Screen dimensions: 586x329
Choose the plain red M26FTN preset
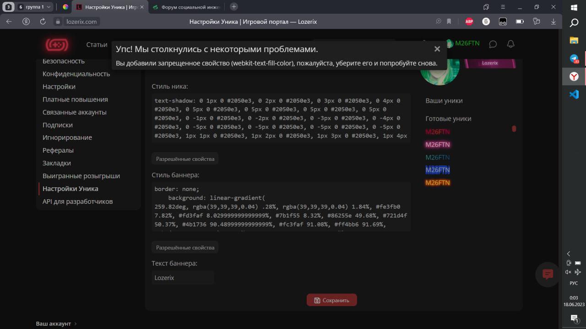(x=438, y=132)
